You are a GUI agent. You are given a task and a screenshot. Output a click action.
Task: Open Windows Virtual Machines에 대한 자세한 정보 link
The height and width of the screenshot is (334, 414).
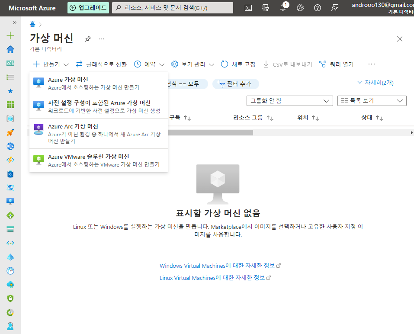coord(220,266)
